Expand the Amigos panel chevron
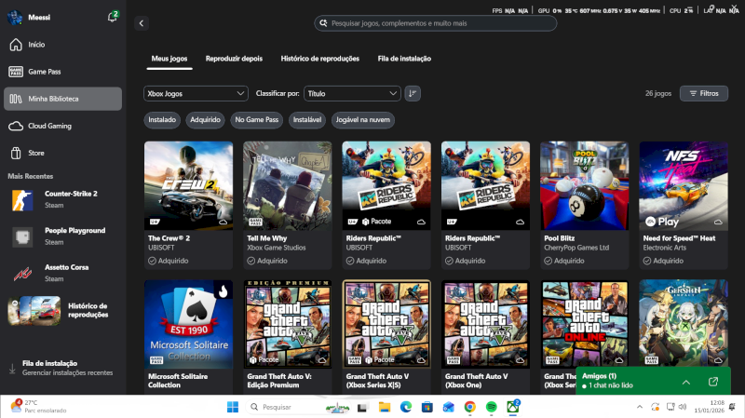This screenshot has width=745, height=418. [686, 382]
